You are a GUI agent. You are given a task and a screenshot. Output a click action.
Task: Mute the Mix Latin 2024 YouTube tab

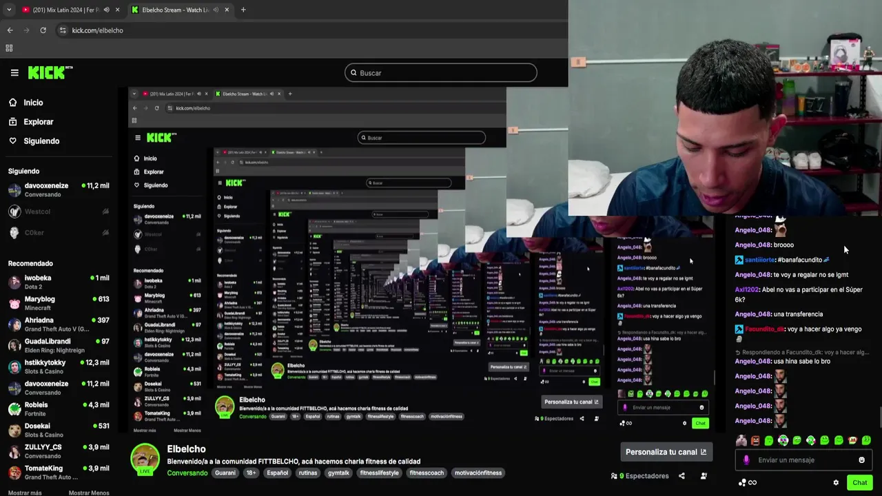(106, 10)
